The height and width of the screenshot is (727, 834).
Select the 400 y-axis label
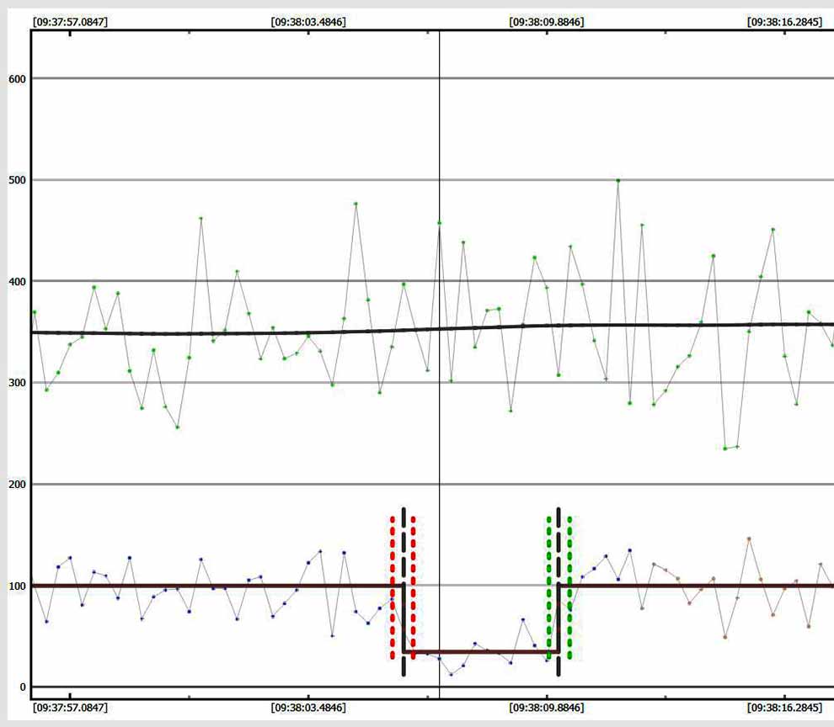click(18, 281)
